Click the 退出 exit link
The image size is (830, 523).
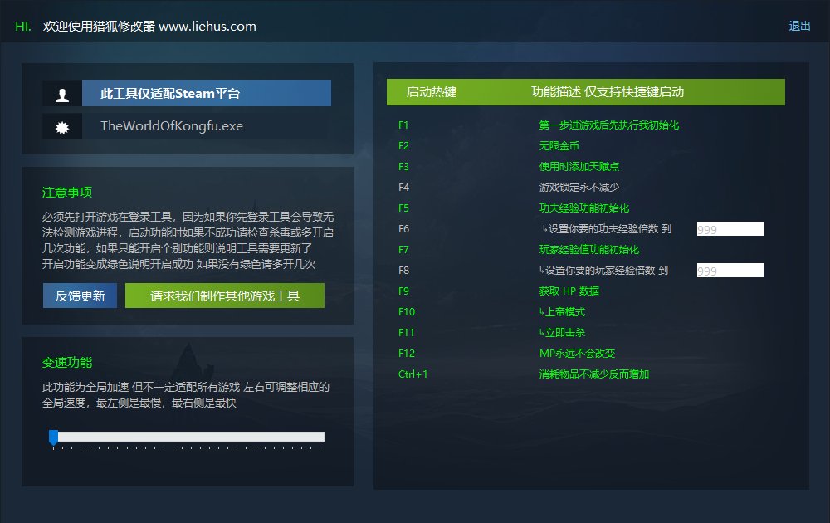point(799,26)
